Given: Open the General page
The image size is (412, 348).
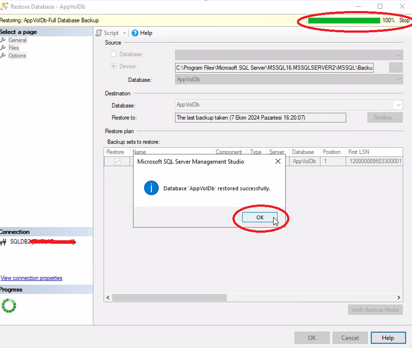Looking at the screenshot, I should point(17,40).
